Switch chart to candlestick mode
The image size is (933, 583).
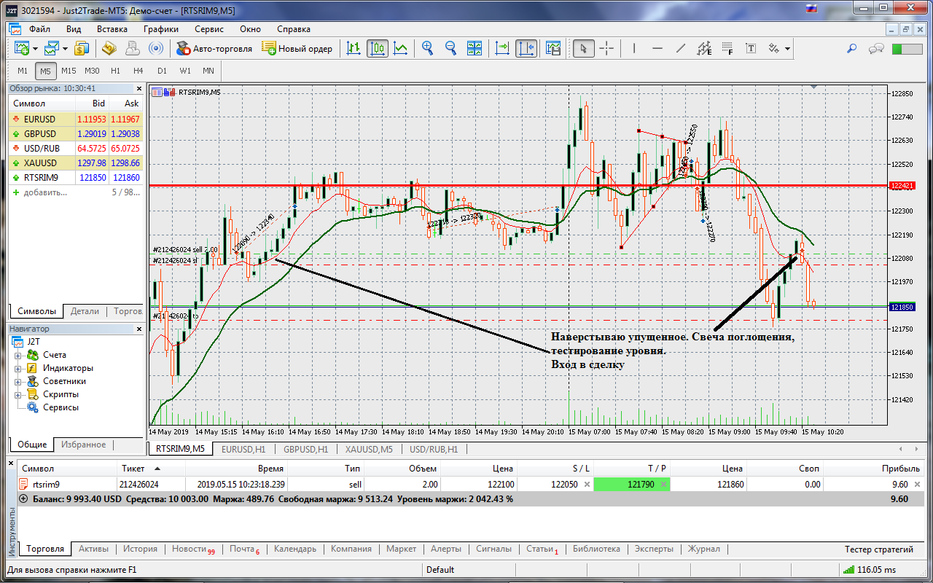pyautogui.click(x=378, y=49)
